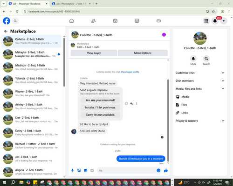Open Windows taskbar search

click(x=14, y=182)
